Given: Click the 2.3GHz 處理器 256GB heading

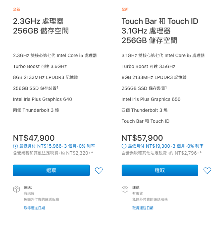Looking at the screenshot, I should [41, 26].
